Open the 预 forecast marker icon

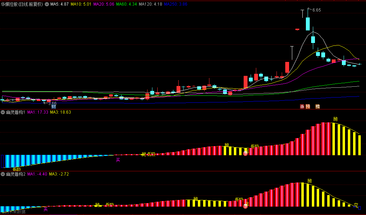click(308, 106)
